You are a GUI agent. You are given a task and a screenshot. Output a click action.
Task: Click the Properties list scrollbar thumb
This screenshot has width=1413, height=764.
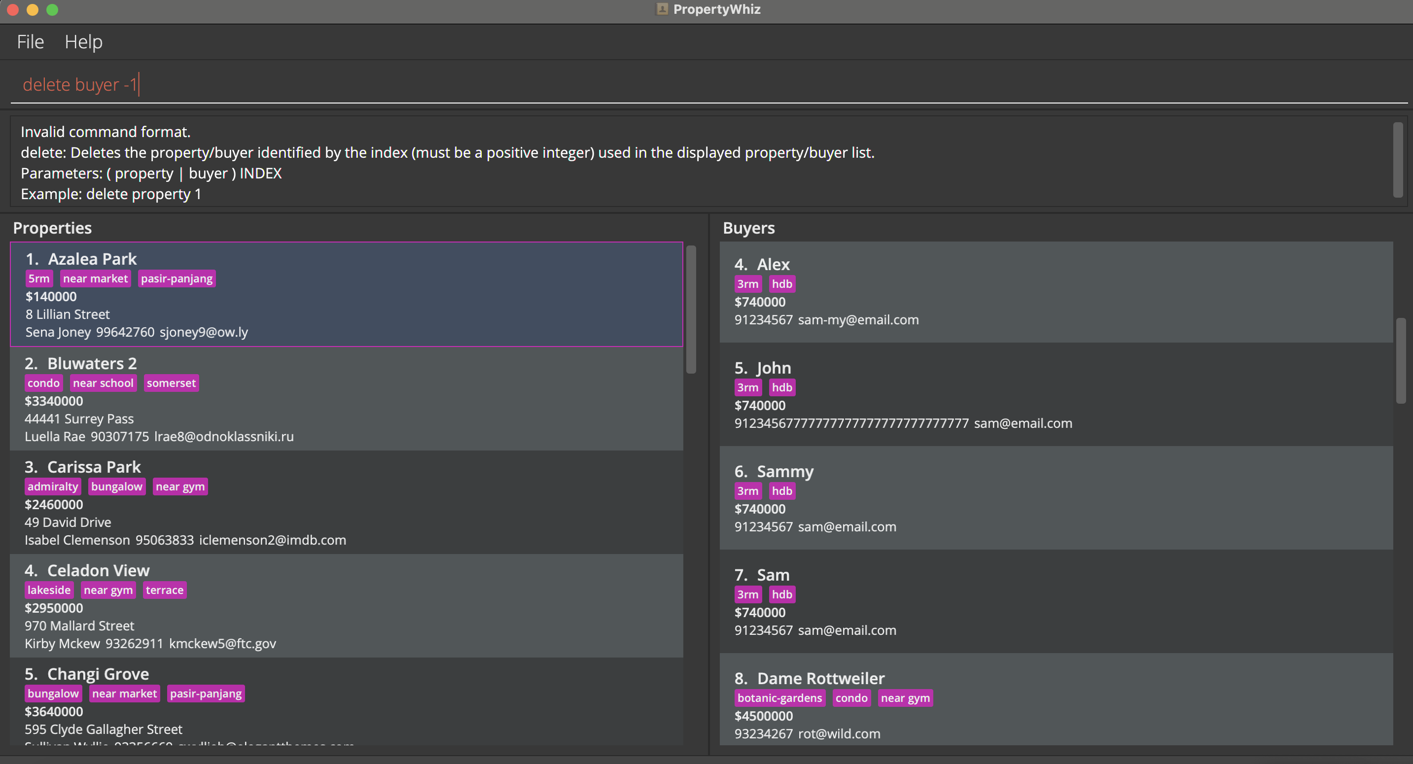[x=691, y=310]
